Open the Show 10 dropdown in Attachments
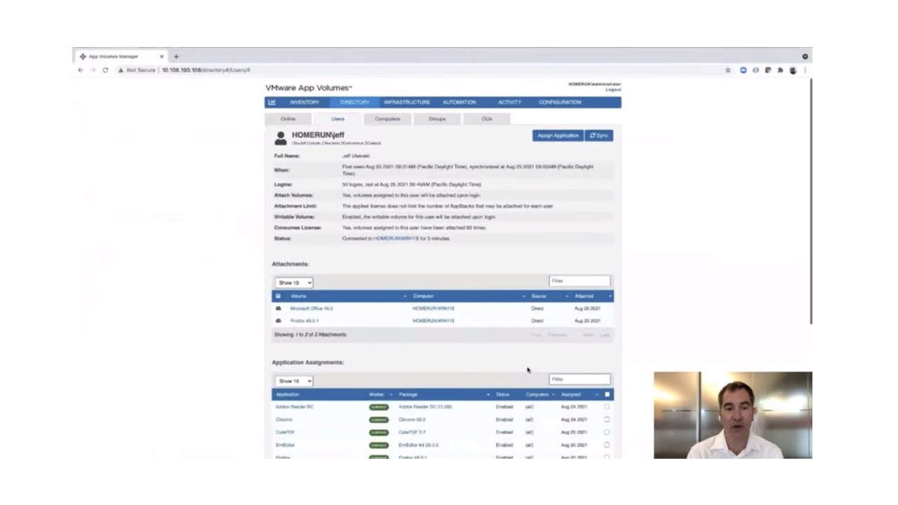898x505 pixels. coord(294,283)
